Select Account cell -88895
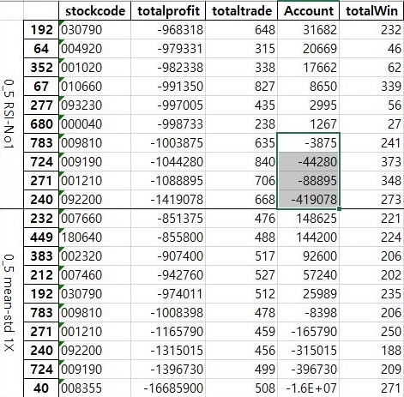 tap(308, 181)
